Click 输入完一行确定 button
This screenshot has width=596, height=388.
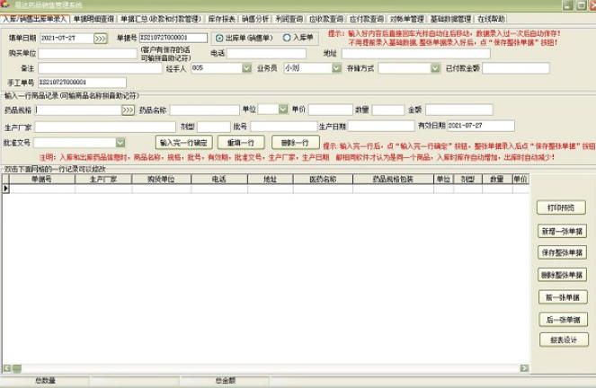click(x=183, y=143)
